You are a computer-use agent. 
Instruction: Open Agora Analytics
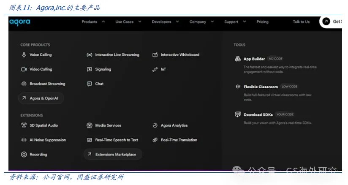(x=174, y=125)
